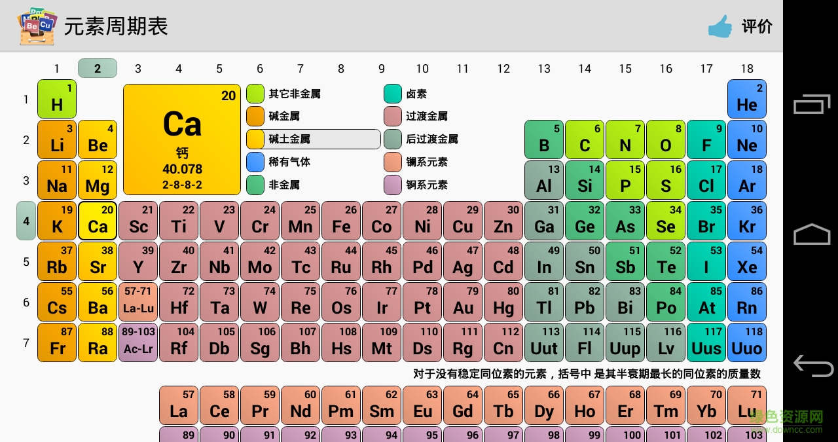838x442 pixels.
Task: Tap the thumbs-up rating icon
Action: [720, 26]
